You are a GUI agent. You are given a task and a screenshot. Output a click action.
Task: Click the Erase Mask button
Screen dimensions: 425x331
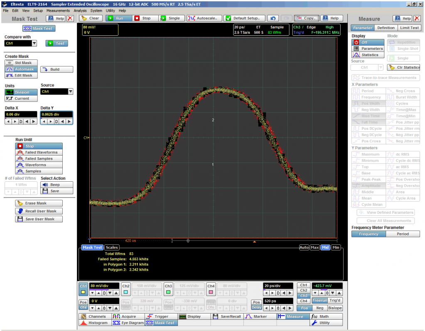(x=39, y=203)
